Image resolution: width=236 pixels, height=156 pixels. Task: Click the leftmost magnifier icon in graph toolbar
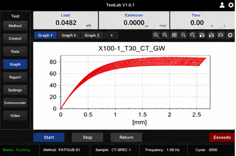tap(156, 35)
